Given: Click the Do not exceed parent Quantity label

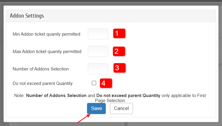Looking at the screenshot, I should [x=42, y=84].
